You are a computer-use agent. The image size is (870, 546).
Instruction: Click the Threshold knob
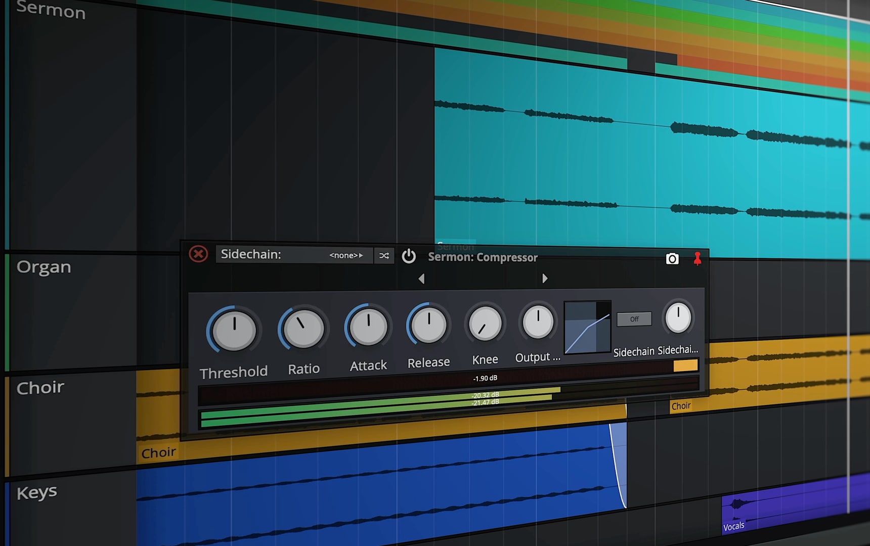(234, 330)
